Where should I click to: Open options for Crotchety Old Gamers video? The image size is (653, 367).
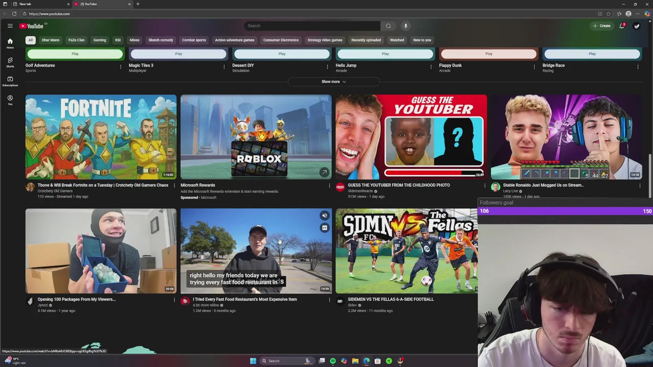174,186
